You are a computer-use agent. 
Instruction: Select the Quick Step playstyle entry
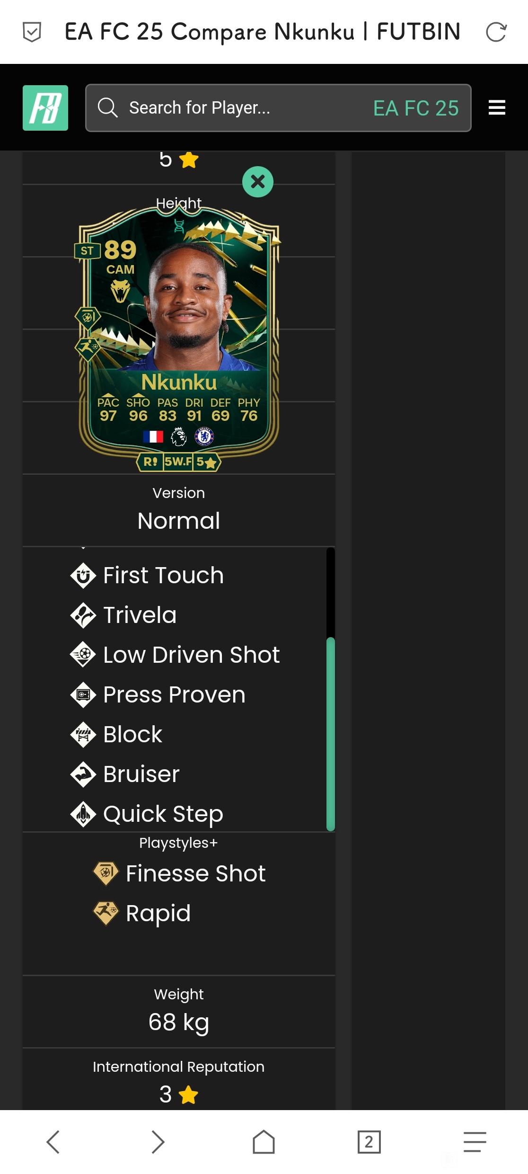tap(147, 814)
